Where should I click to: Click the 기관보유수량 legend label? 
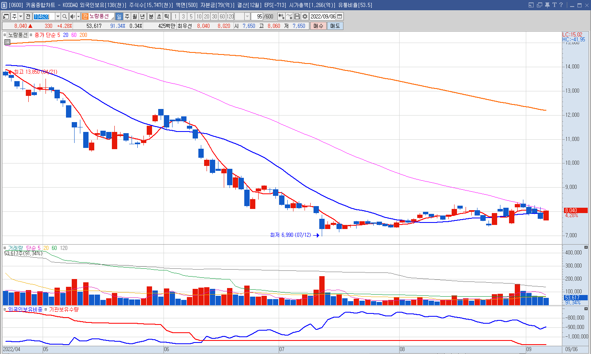tap(64, 309)
